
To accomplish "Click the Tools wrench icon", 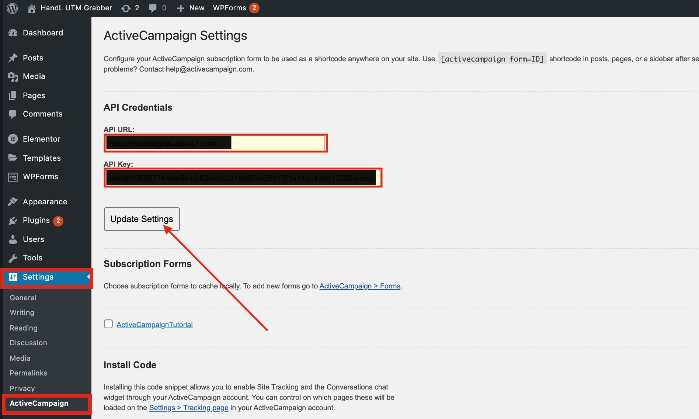I will pyautogui.click(x=13, y=258).
